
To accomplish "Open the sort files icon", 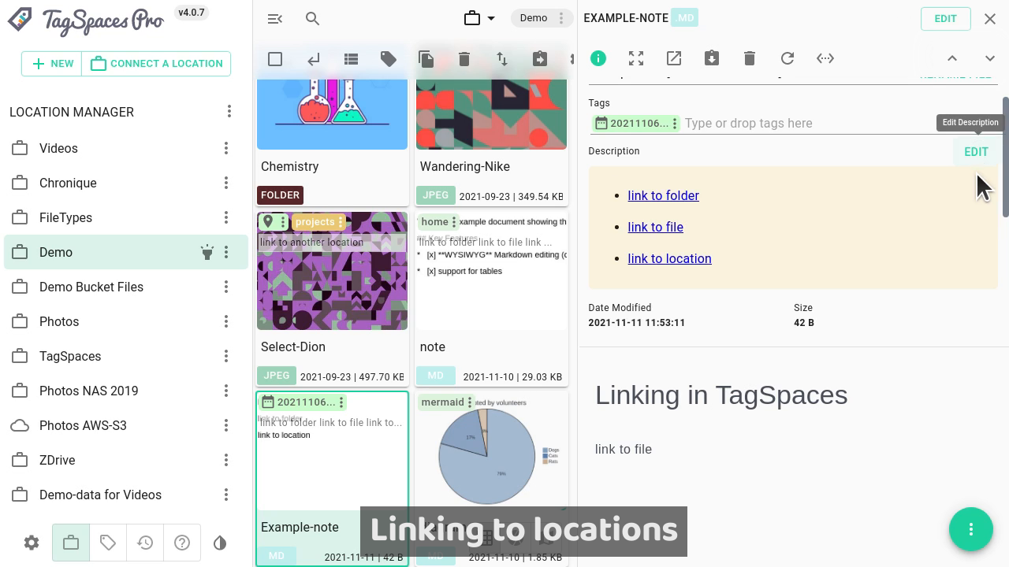I will [502, 58].
